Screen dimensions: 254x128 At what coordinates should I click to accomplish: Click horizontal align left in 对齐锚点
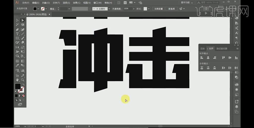[x=202, y=58]
